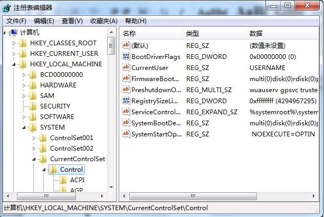
Task: Select the 计算机 root tree label
Action: [30, 33]
